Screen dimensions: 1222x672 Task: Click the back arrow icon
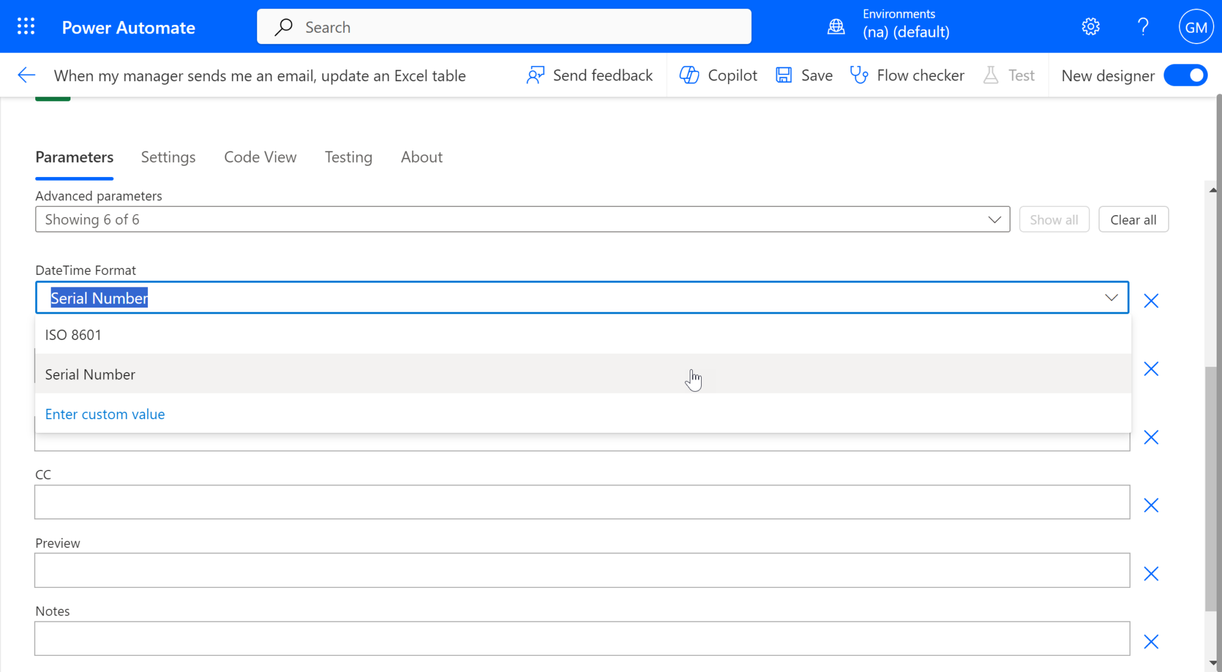[x=27, y=75]
